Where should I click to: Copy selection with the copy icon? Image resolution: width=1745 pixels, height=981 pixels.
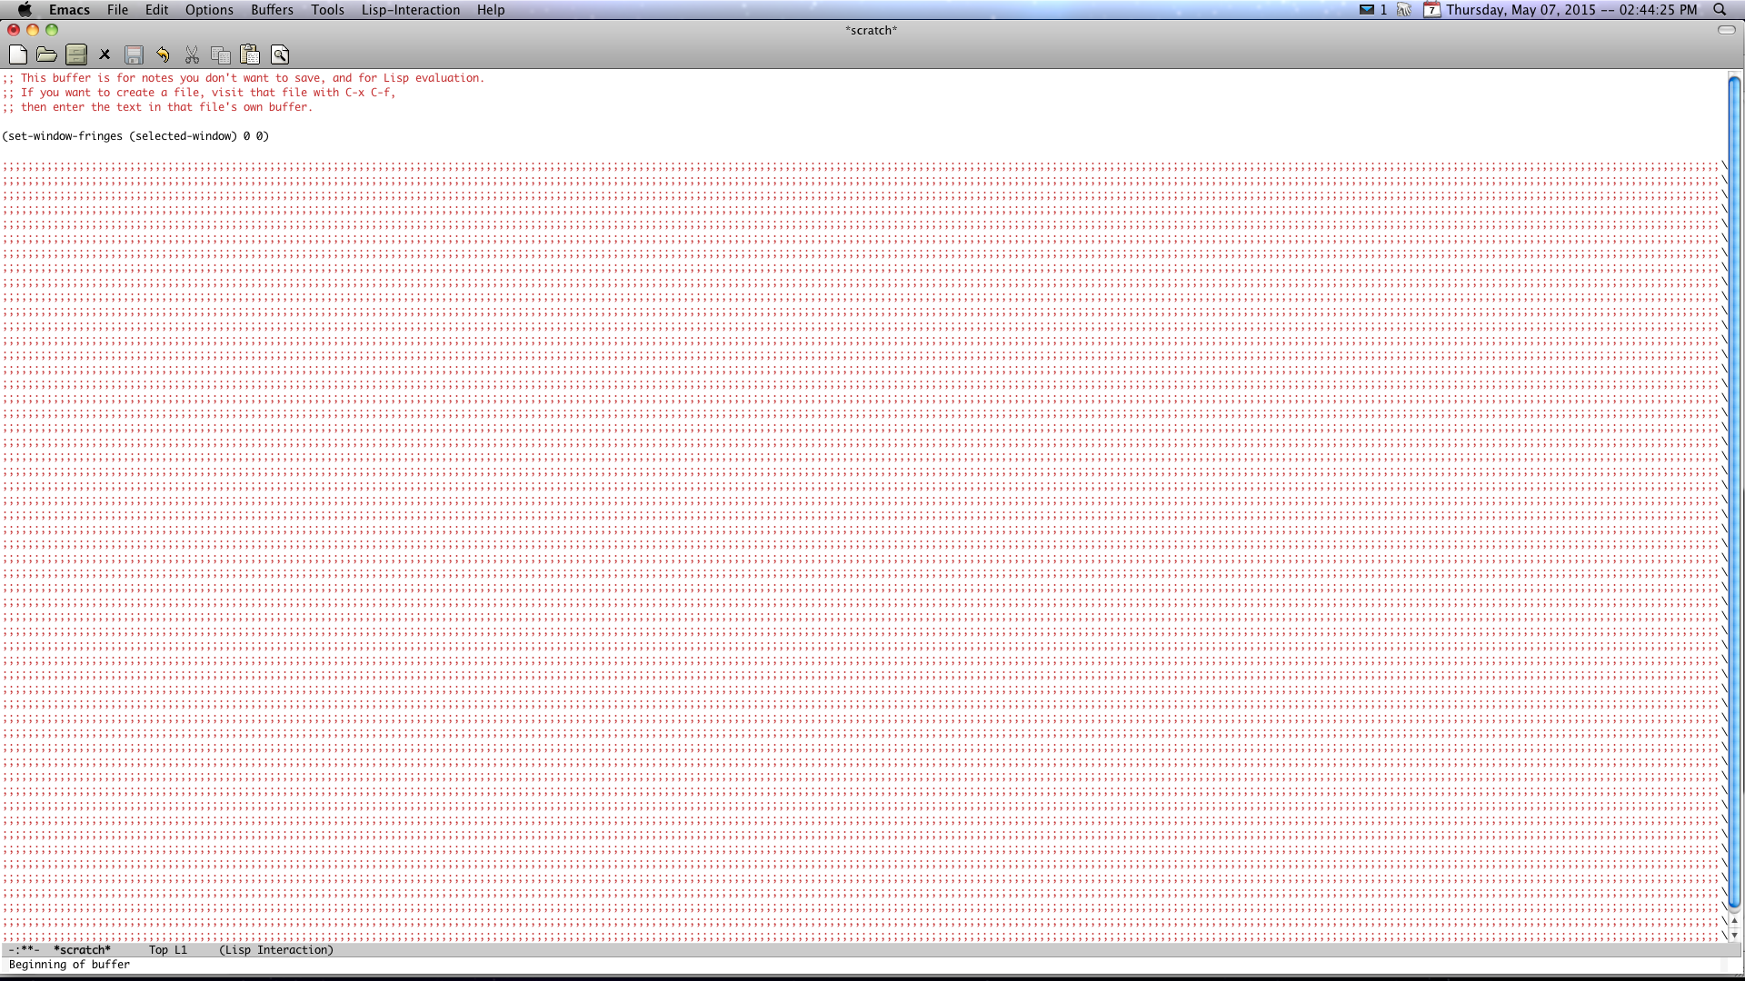(x=221, y=55)
